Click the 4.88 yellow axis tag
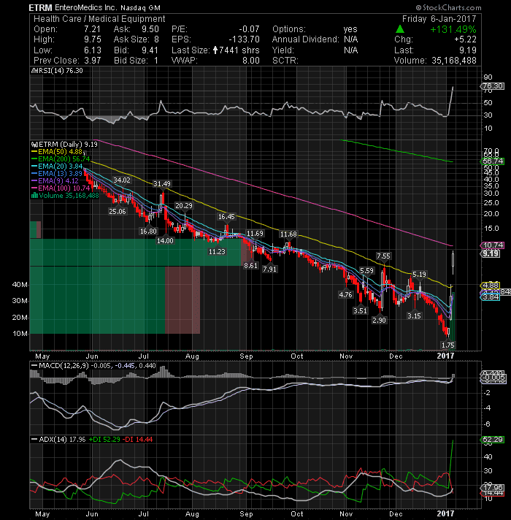The height and width of the screenshot is (520, 511). (x=490, y=286)
